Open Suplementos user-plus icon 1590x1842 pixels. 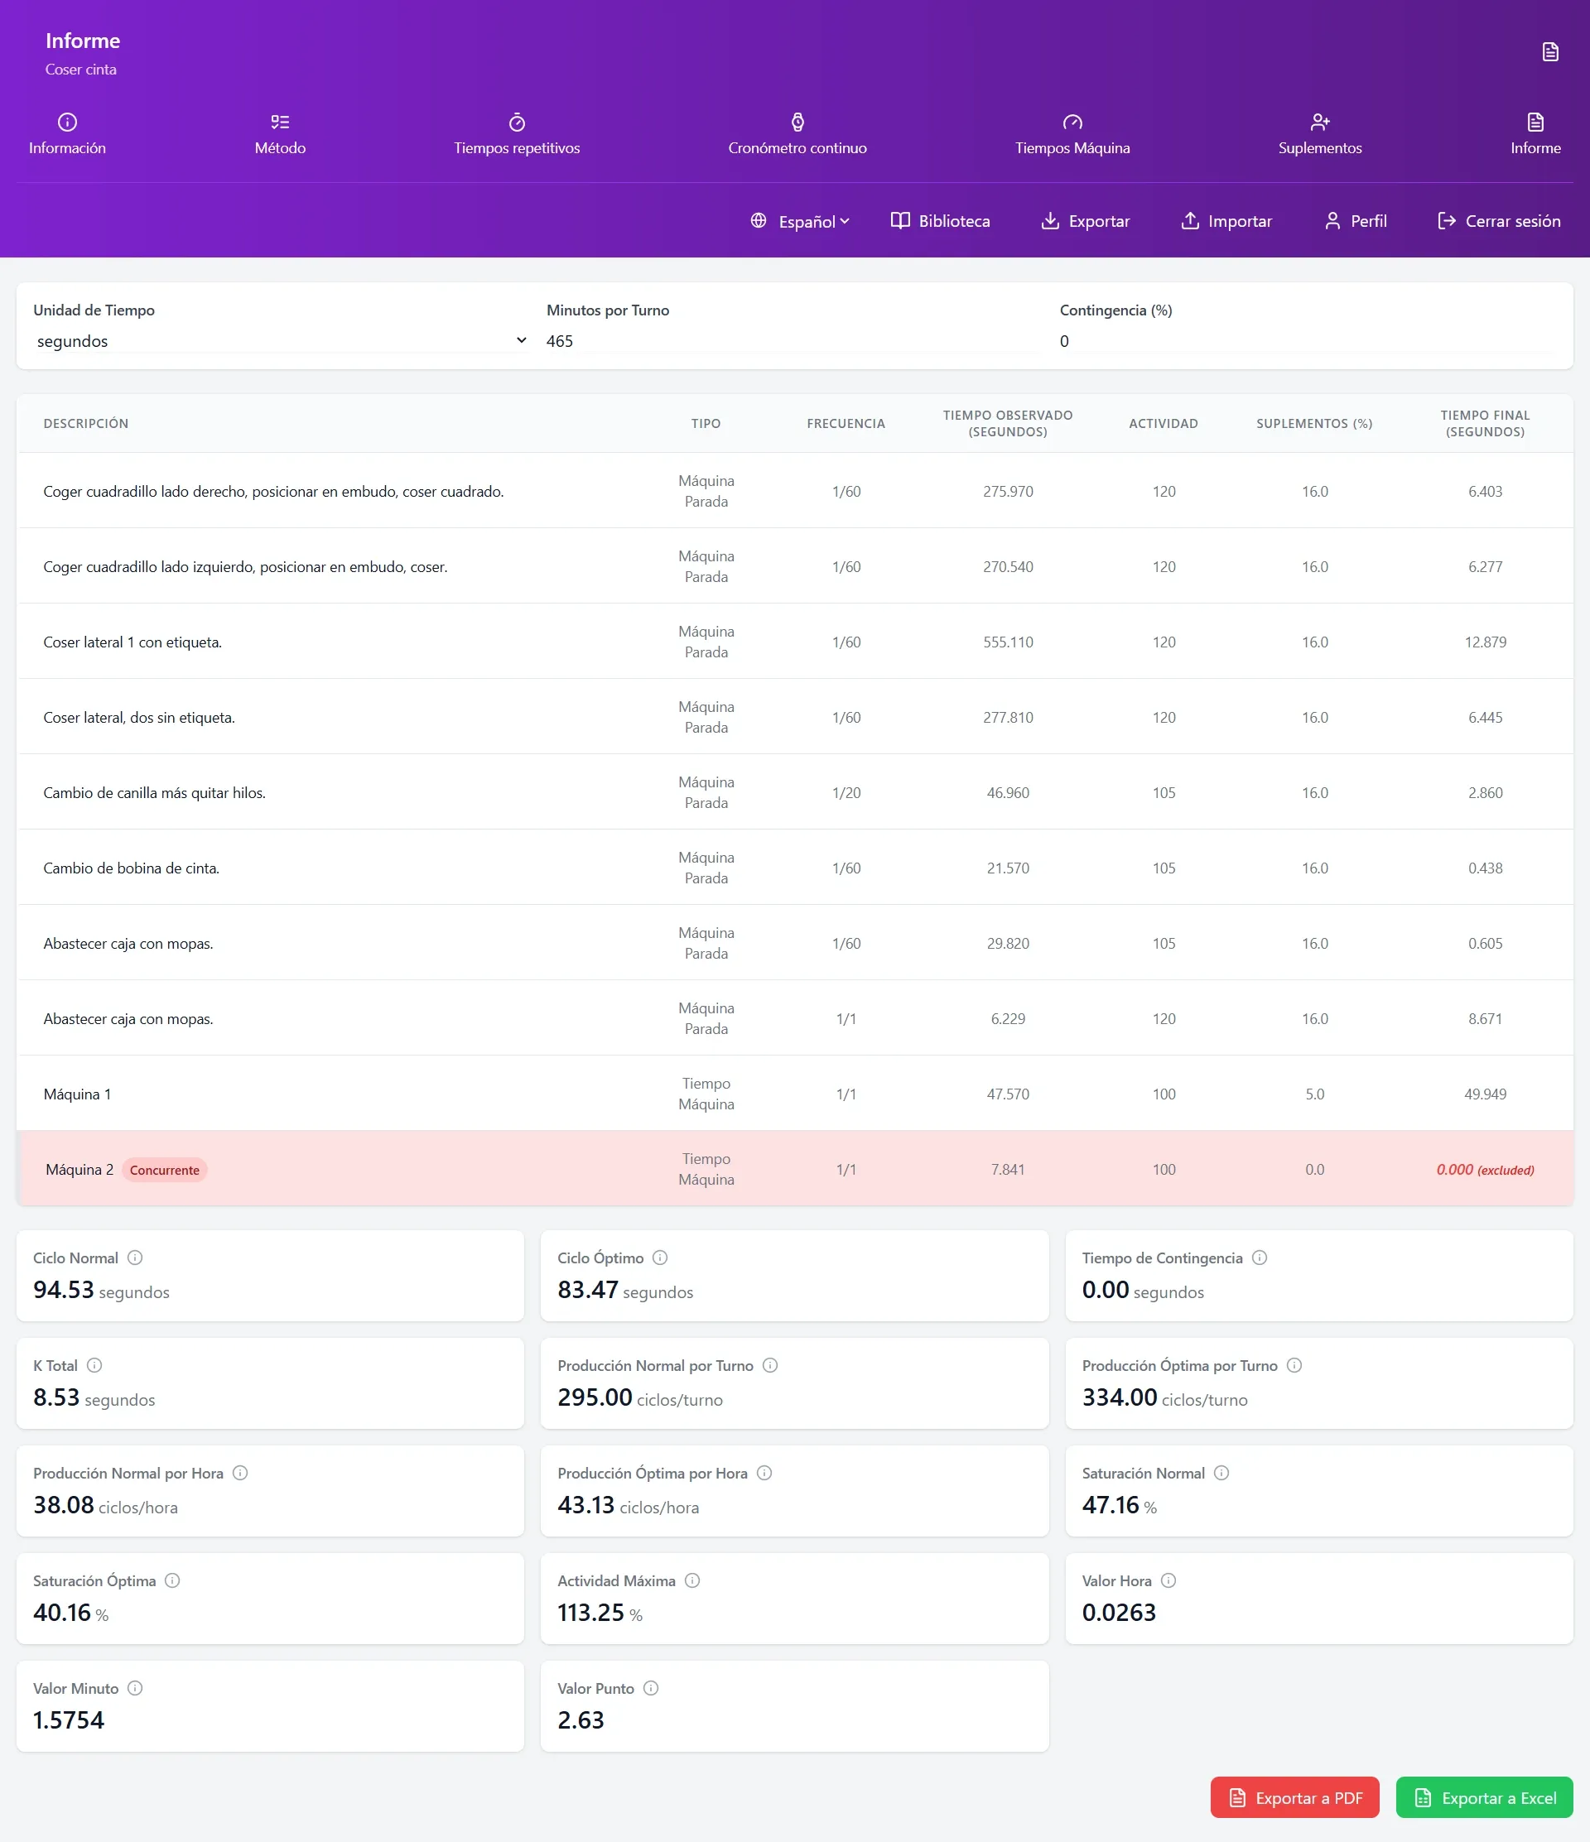(1320, 122)
